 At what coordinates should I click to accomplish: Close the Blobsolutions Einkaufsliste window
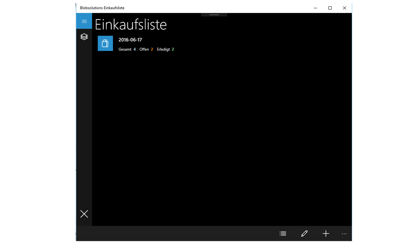tap(344, 8)
